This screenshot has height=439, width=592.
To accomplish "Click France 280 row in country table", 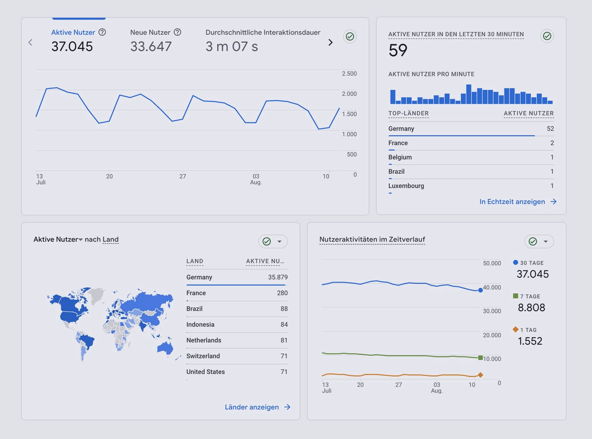I will pos(237,293).
